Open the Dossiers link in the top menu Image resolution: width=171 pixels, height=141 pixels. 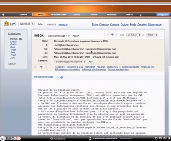(x=142, y=24)
